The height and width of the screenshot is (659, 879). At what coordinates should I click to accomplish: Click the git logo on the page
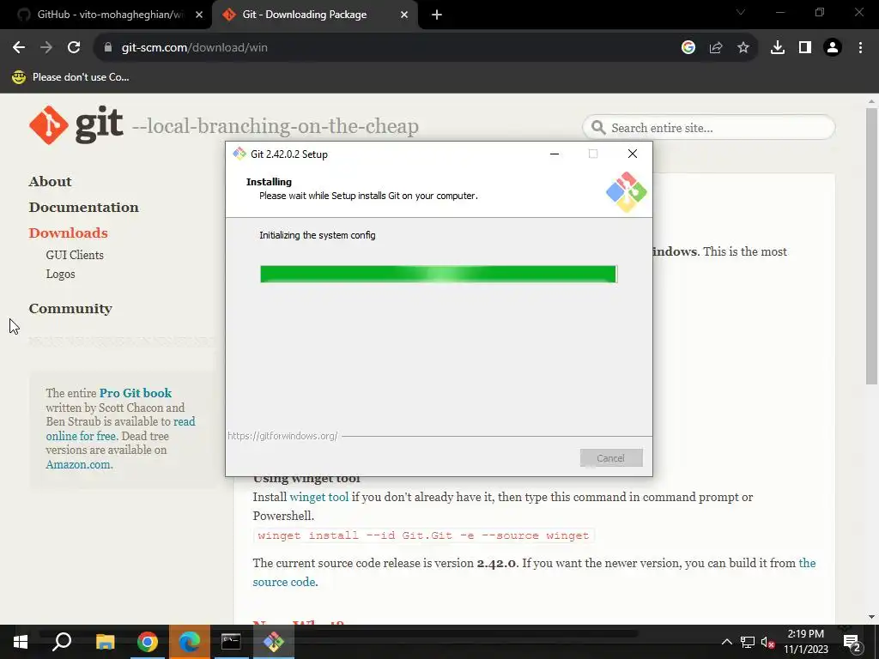[x=76, y=124]
